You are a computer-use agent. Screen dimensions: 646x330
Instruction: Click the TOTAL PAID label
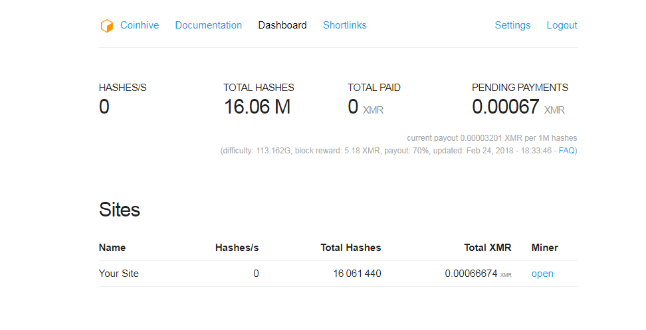pos(374,88)
